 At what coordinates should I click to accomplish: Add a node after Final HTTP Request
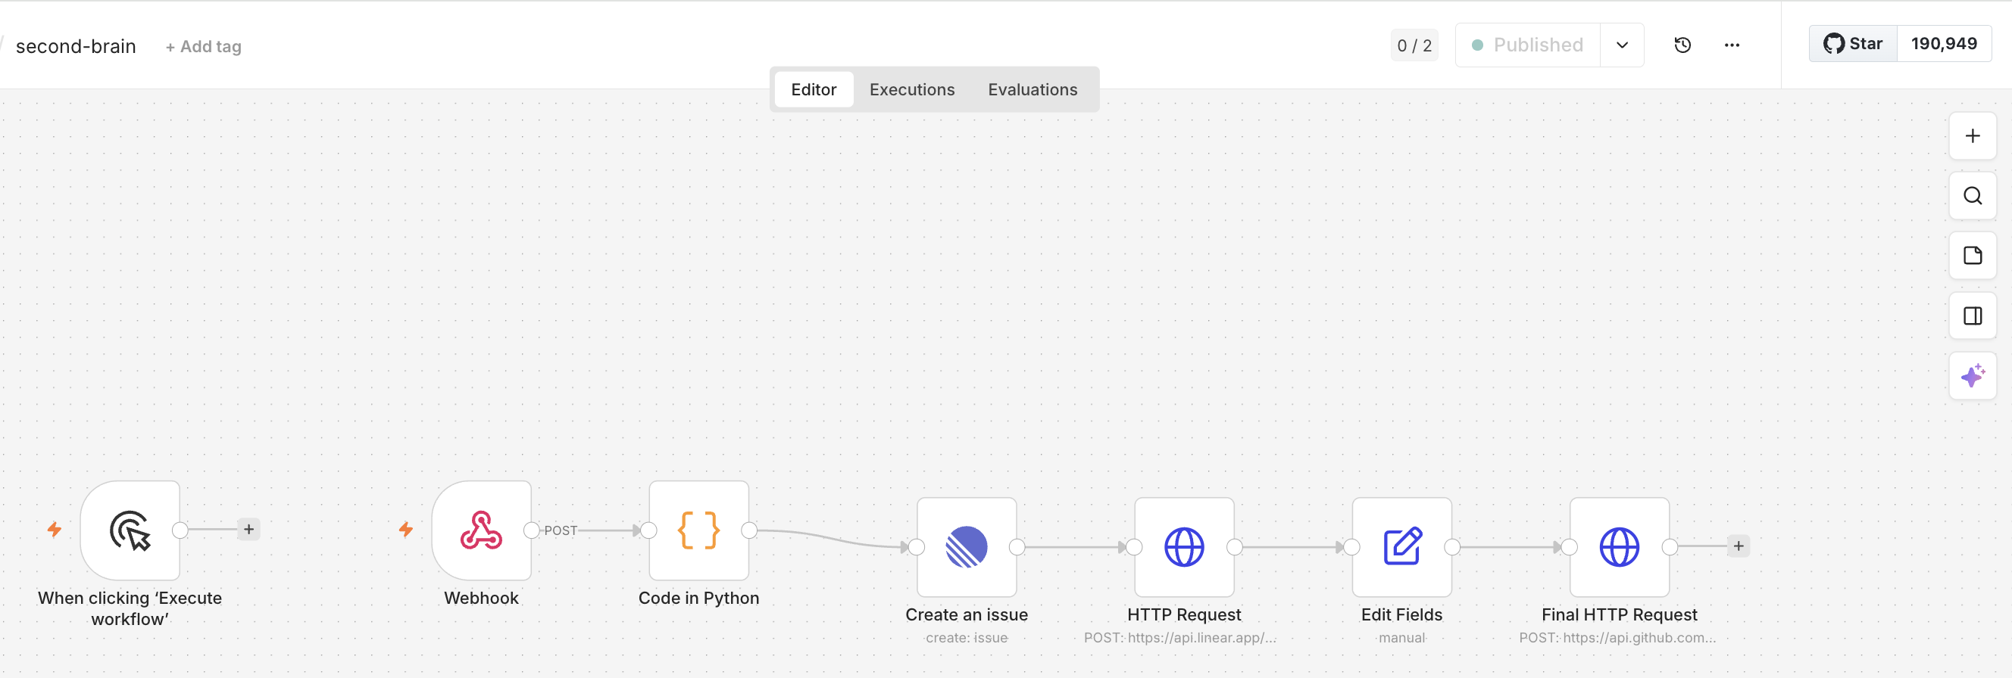(1738, 546)
